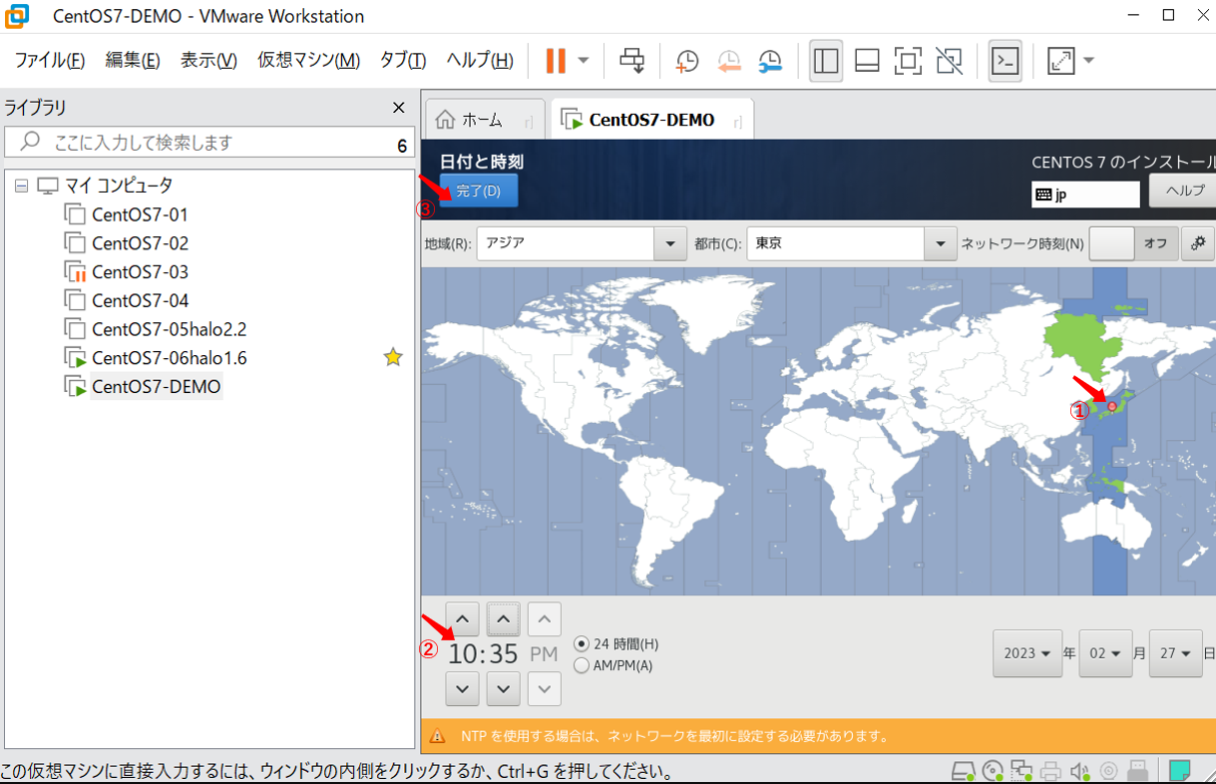Click the USB device status bar icon
This screenshot has width=1216, height=784.
click(x=1137, y=772)
